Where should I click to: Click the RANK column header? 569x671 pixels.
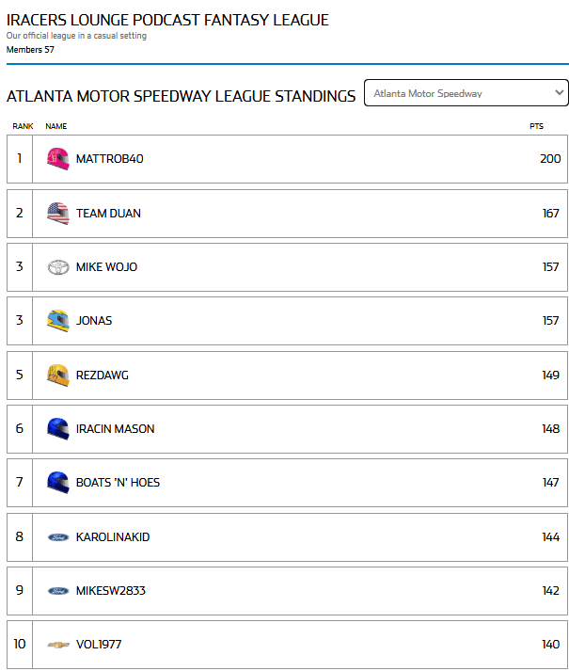[23, 126]
